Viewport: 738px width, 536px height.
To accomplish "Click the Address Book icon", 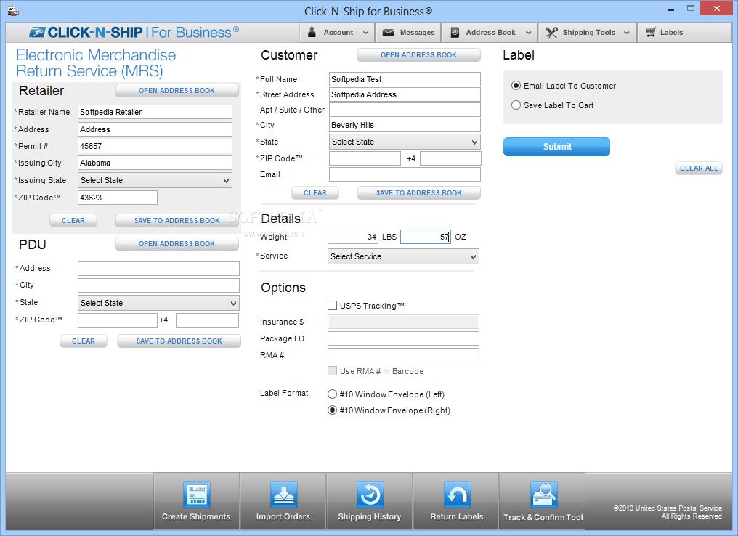I will tap(455, 33).
